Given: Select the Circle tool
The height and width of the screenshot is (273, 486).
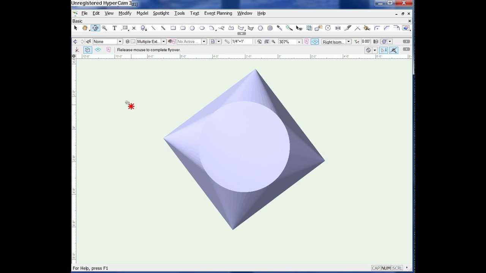Looking at the screenshot, I should pyautogui.click(x=192, y=28).
